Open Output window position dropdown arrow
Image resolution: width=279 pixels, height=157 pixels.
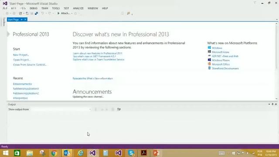[x=269, y=104]
